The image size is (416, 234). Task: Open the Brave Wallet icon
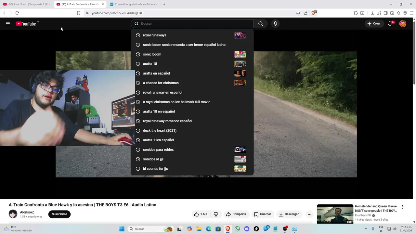tap(392, 13)
